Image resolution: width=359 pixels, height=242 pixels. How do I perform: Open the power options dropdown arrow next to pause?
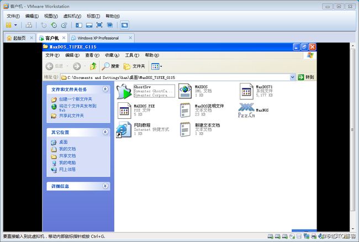(15, 25)
